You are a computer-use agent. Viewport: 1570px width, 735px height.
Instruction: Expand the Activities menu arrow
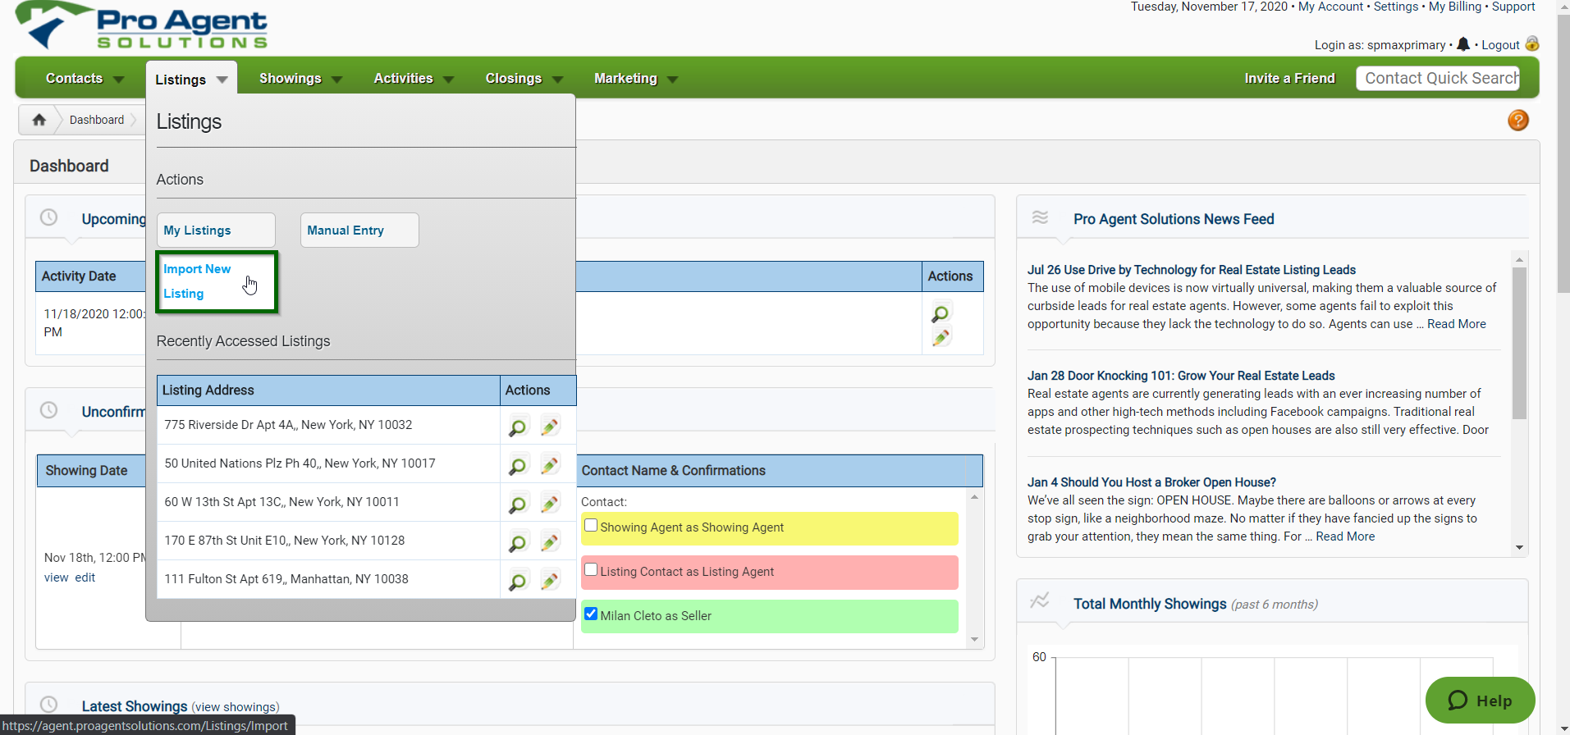(448, 80)
